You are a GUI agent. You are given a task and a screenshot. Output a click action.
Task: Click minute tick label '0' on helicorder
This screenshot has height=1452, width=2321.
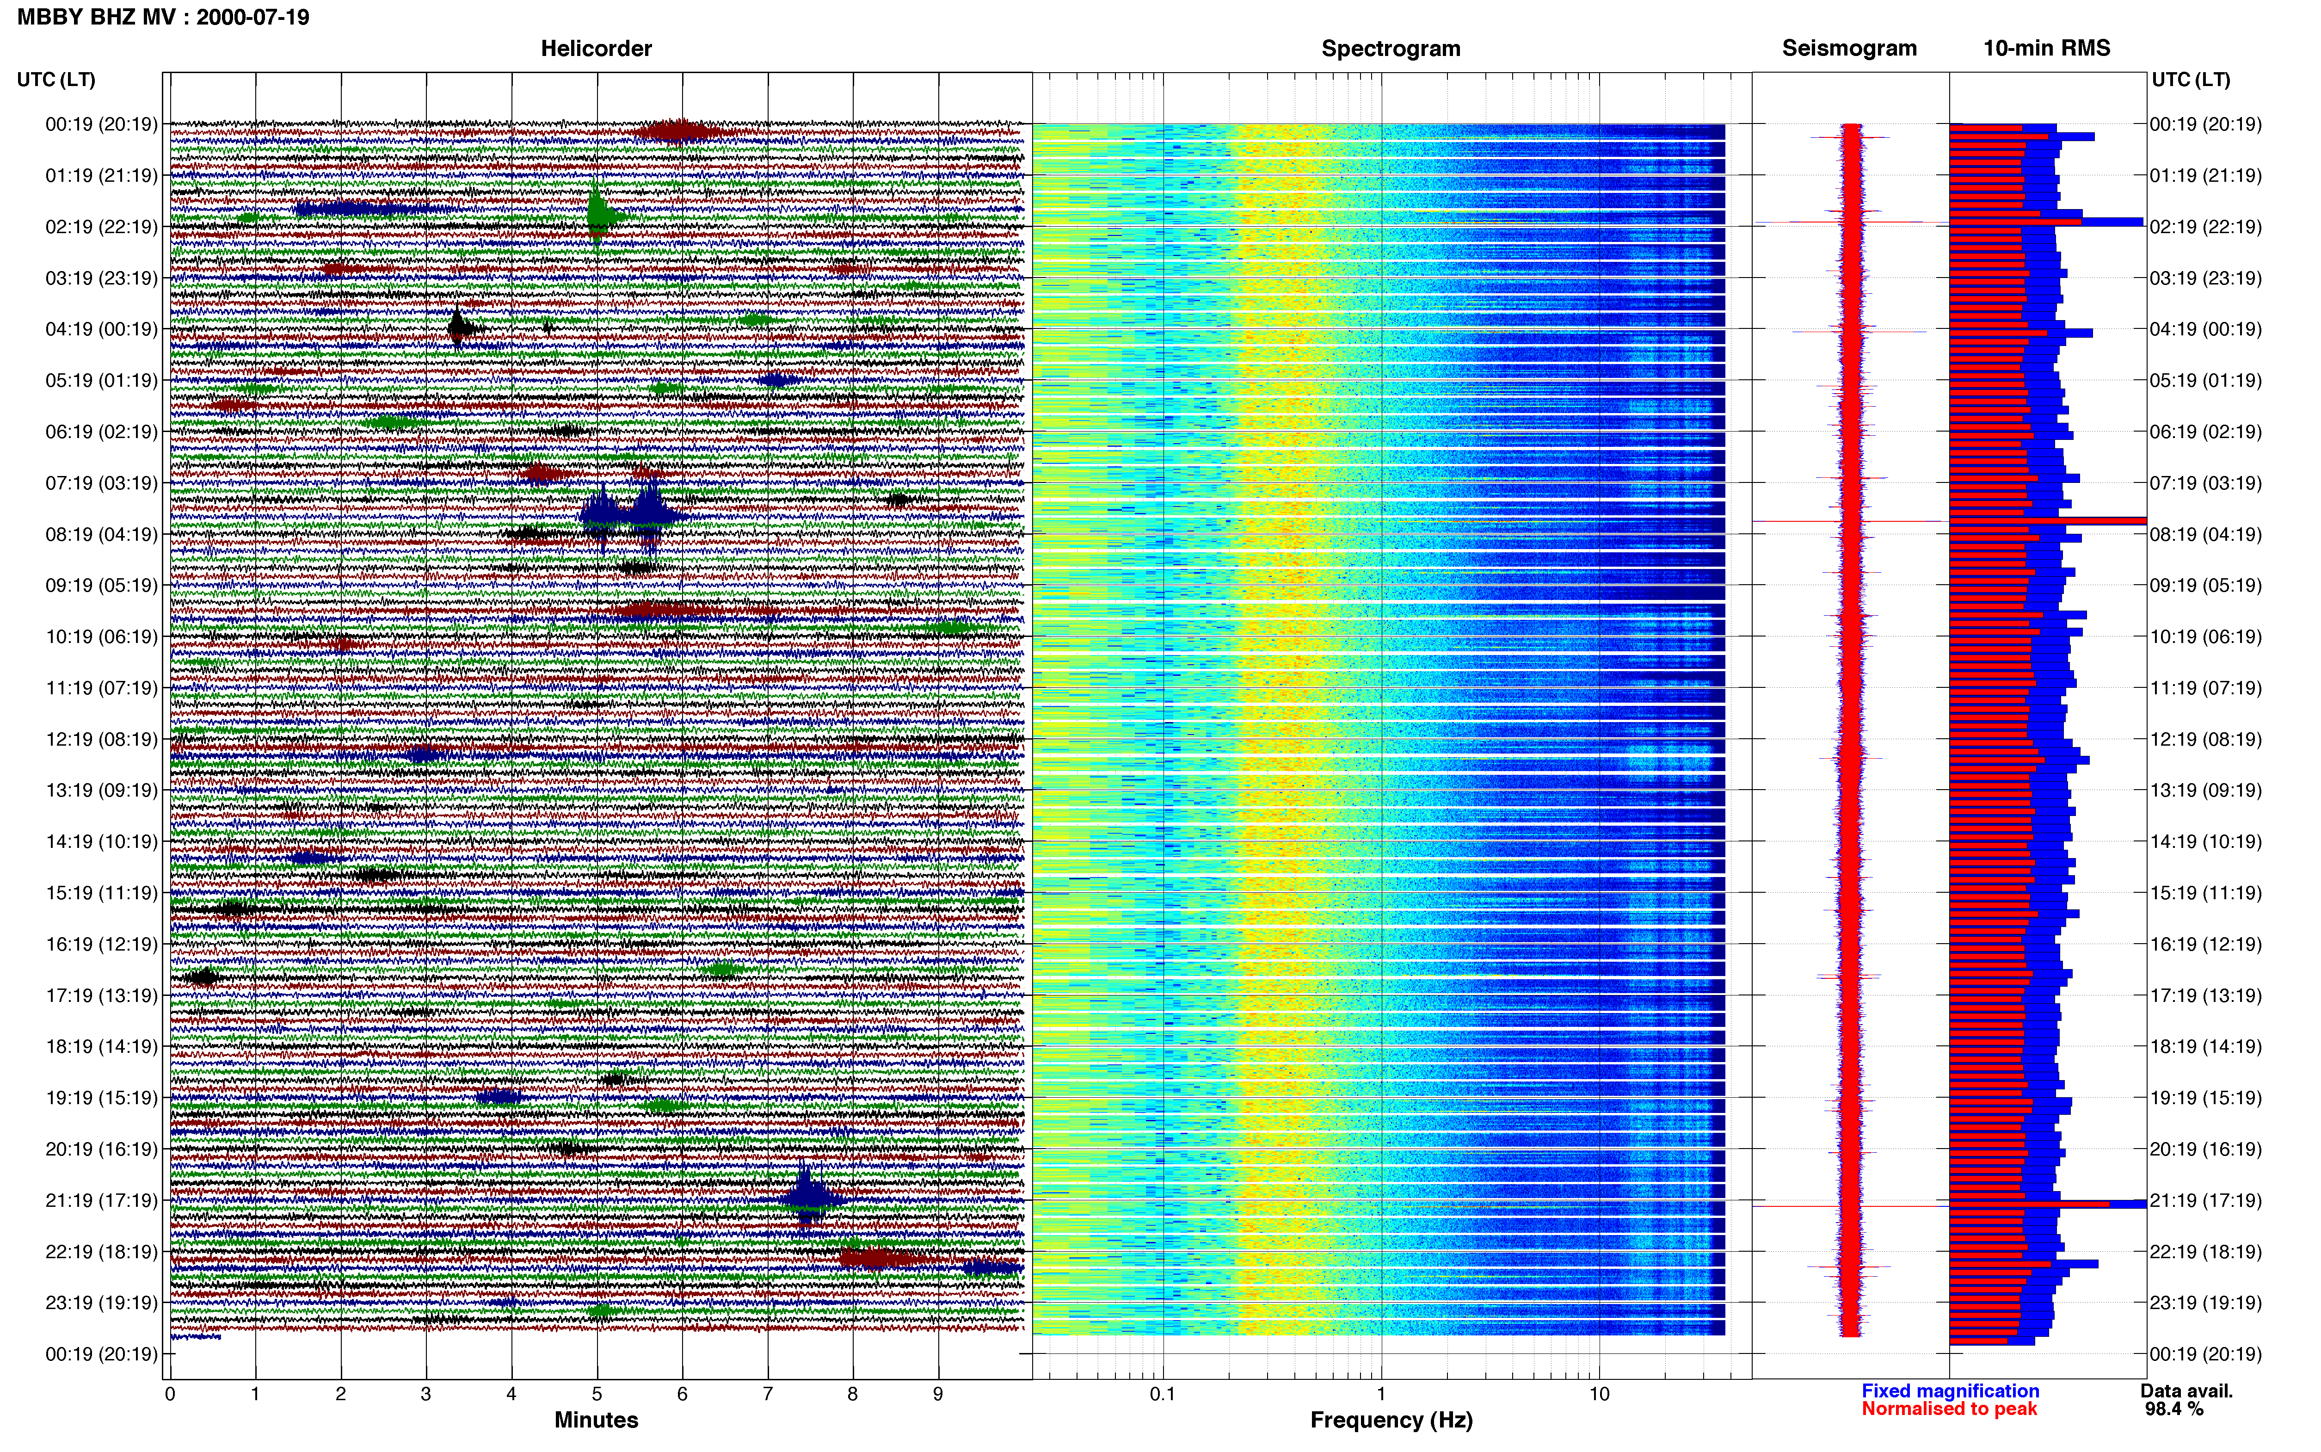(170, 1393)
